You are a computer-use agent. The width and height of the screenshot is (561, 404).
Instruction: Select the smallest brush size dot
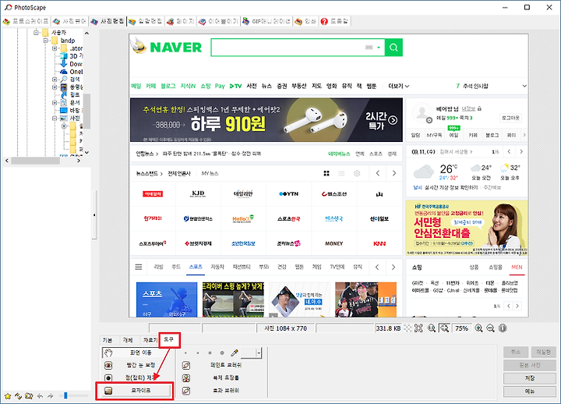[185, 353]
